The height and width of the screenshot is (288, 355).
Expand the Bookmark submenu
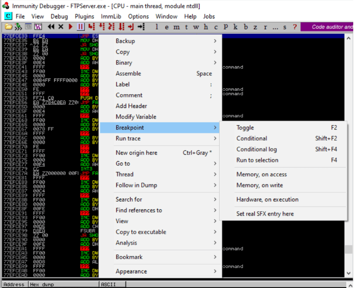[x=160, y=257]
